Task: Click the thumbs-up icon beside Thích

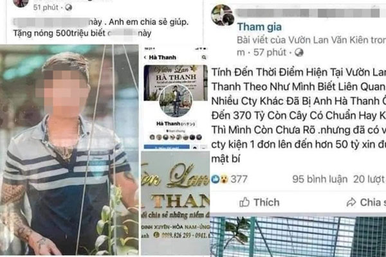Action: coord(244,202)
